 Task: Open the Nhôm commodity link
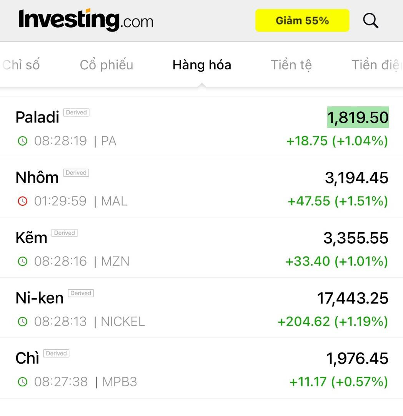click(37, 178)
